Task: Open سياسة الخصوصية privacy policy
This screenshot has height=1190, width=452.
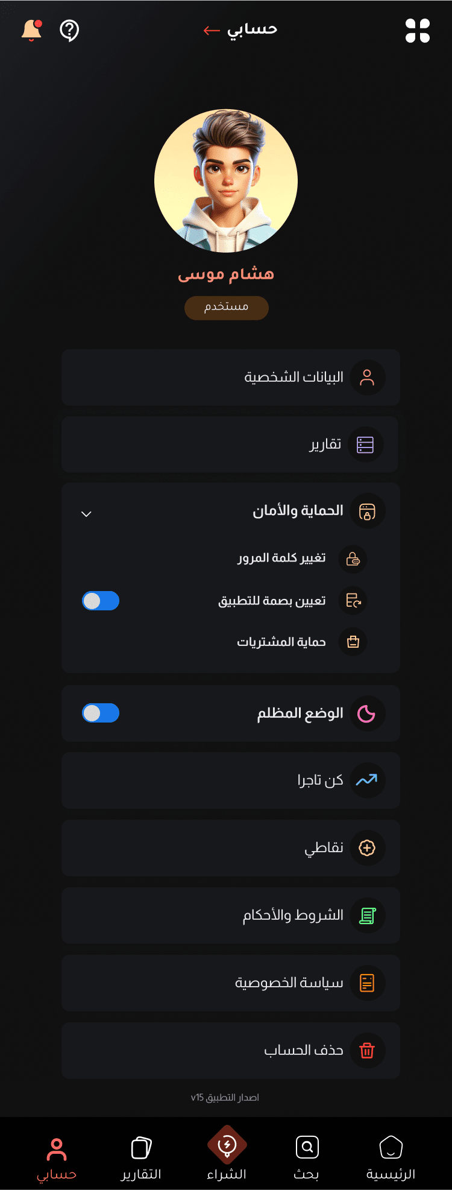Action: pyautogui.click(x=231, y=983)
